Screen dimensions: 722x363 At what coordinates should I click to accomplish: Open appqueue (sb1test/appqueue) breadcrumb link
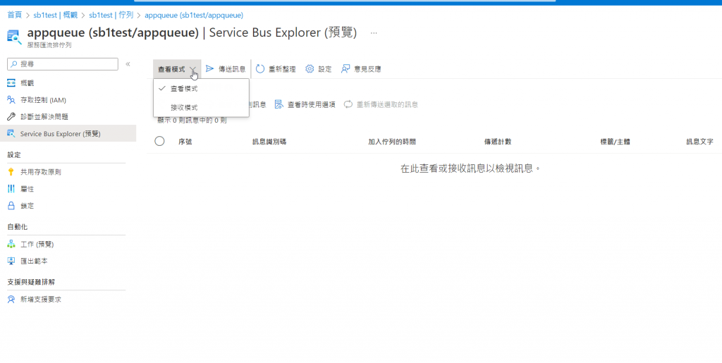pyautogui.click(x=194, y=16)
